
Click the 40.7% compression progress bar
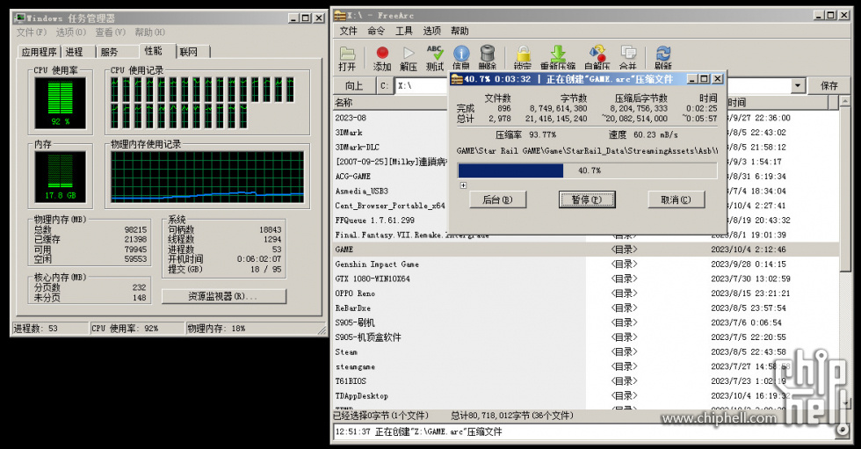[x=588, y=170]
